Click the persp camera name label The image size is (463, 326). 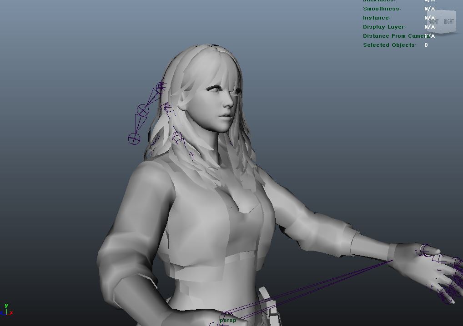tap(228, 320)
